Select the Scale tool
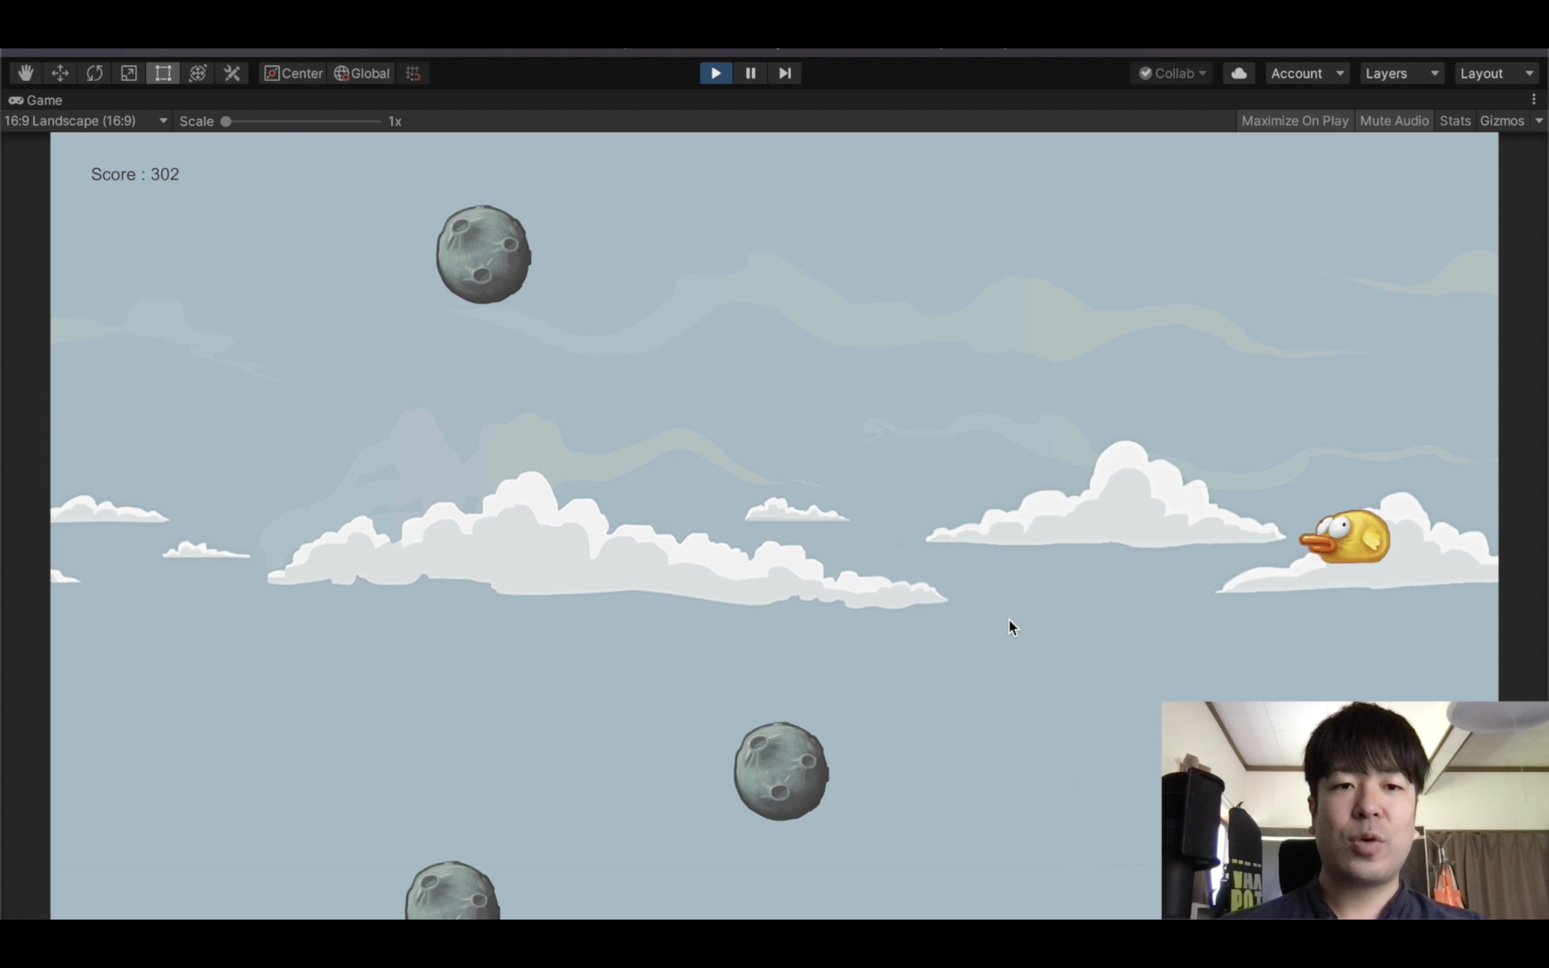 [129, 73]
